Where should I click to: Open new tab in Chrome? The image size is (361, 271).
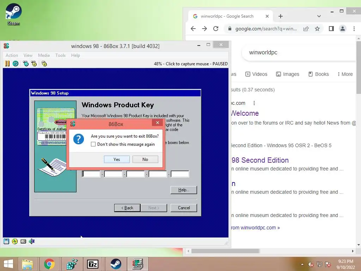tap(280, 16)
